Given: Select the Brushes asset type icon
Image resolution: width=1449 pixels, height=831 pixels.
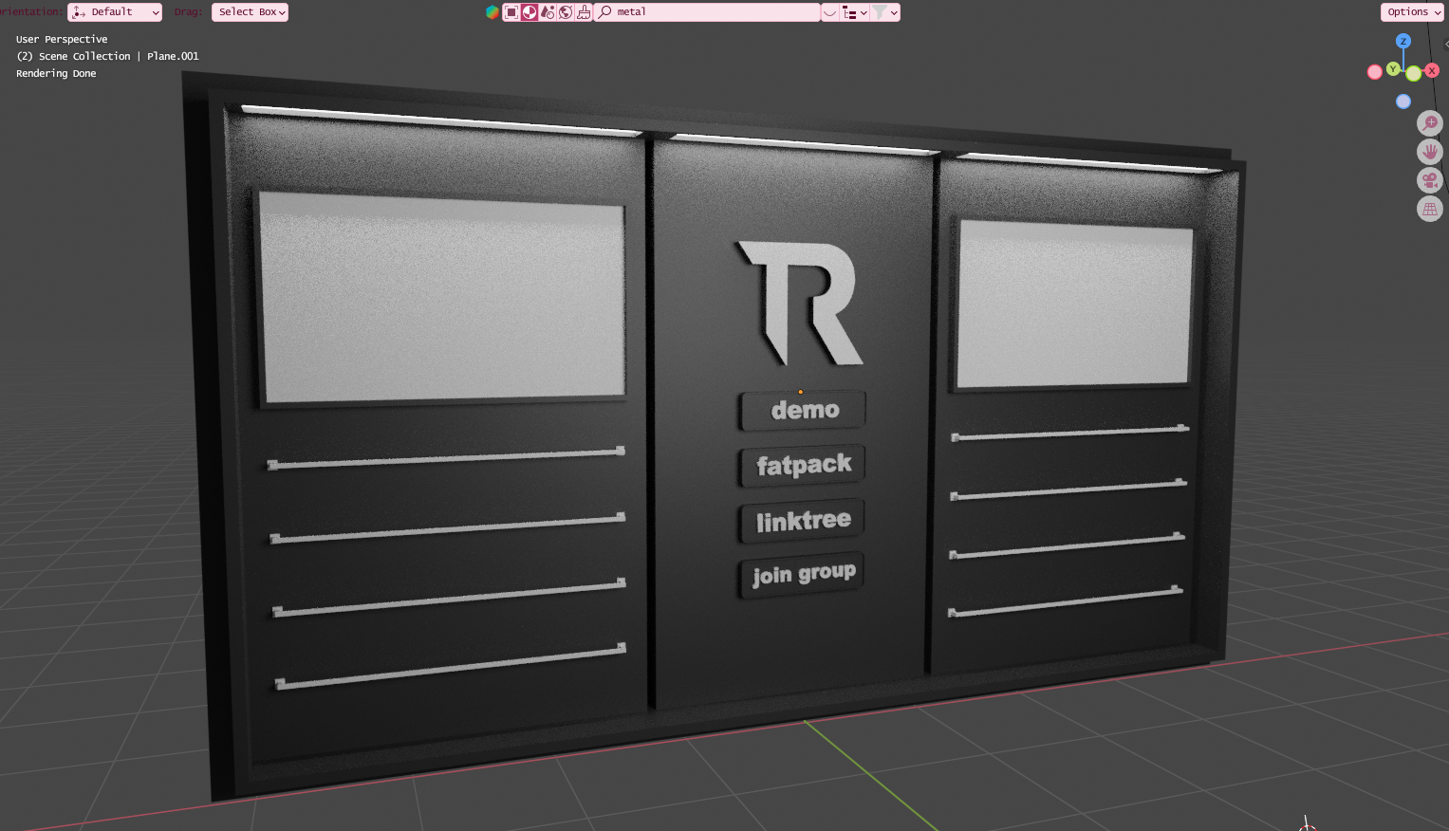Looking at the screenshot, I should coord(584,12).
